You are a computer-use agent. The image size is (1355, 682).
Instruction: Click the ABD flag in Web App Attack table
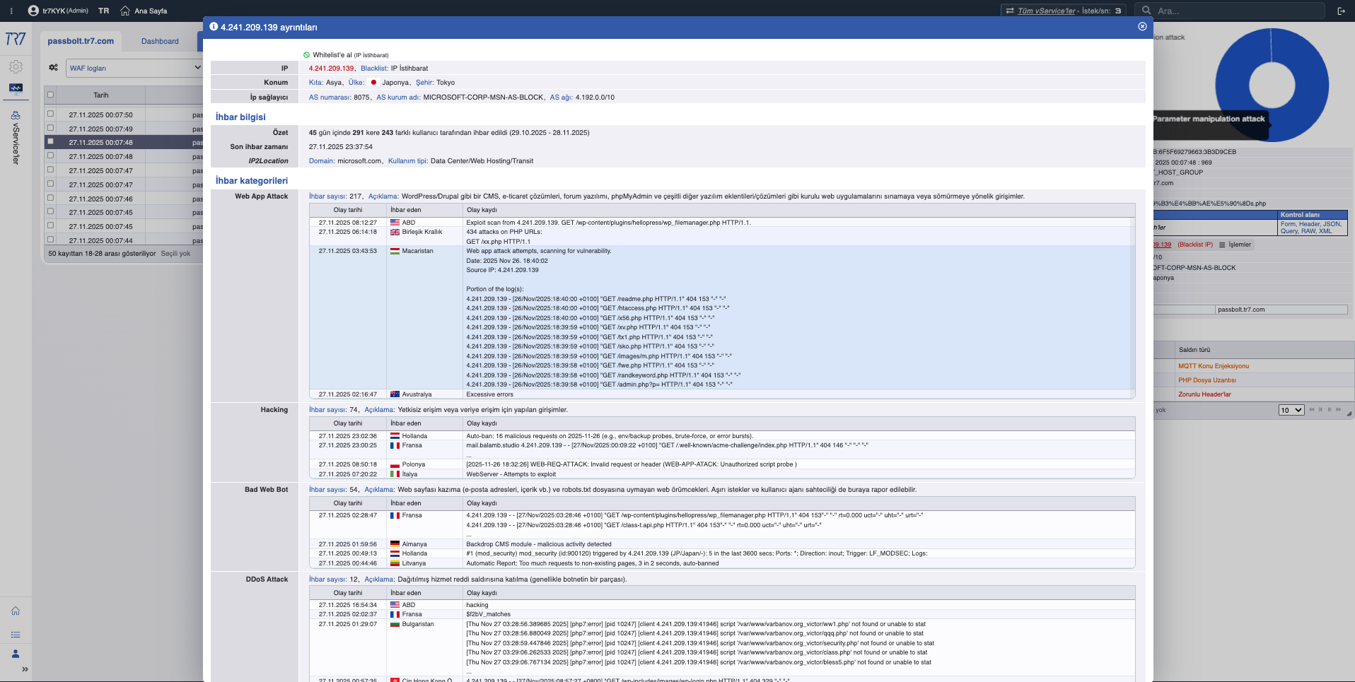(x=395, y=223)
